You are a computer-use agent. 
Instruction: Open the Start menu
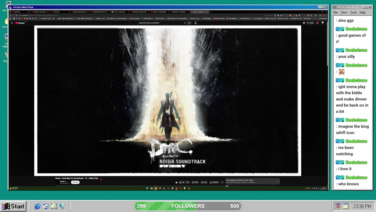[x=14, y=206]
